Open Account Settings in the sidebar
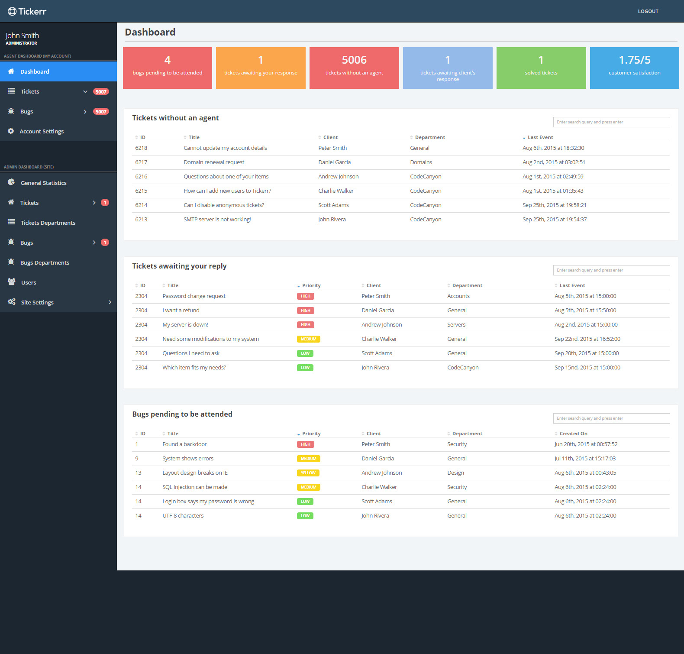684x654 pixels. point(58,131)
